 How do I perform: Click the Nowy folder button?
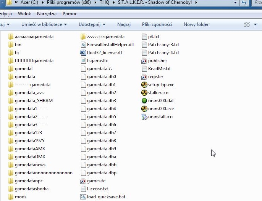coord(196,24)
